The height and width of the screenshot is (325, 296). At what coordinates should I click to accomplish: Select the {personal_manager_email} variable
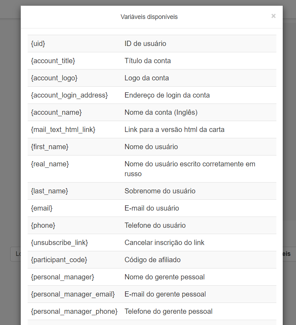[73, 294]
